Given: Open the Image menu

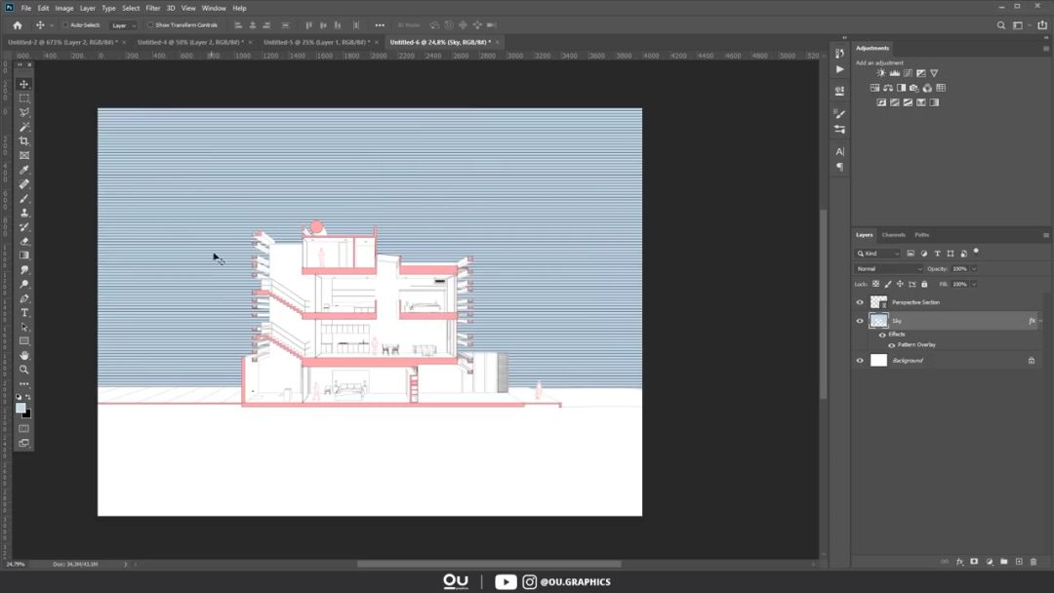Looking at the screenshot, I should click(x=64, y=8).
